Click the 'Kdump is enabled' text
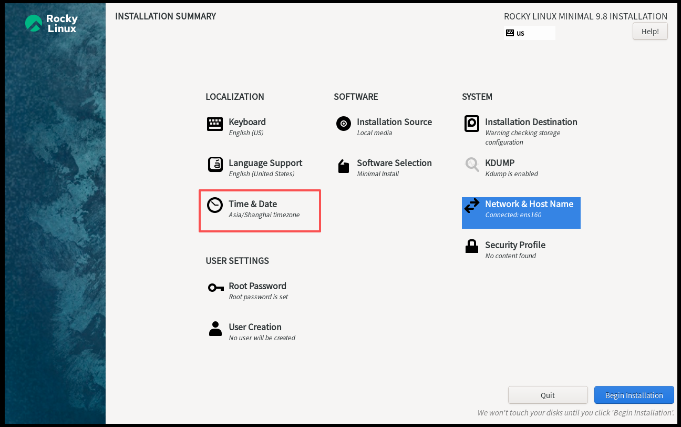Viewport: 681px width, 427px height. (511, 174)
